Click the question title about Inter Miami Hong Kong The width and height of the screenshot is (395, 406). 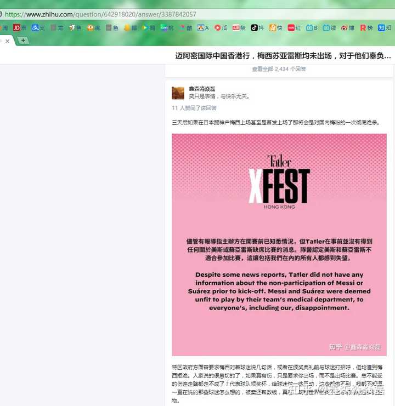pos(283,56)
